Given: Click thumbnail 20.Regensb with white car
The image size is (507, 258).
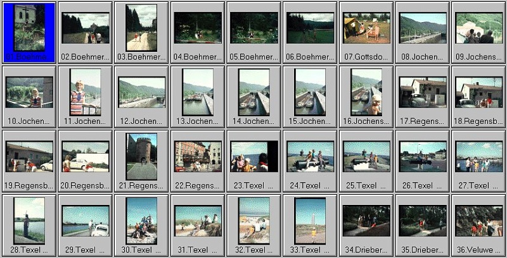Looking at the screenshot, I should click(85, 157).
